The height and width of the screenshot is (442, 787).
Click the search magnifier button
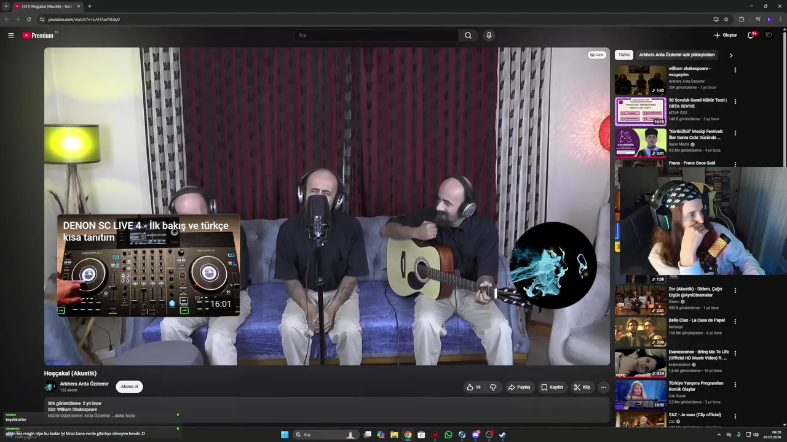point(468,35)
